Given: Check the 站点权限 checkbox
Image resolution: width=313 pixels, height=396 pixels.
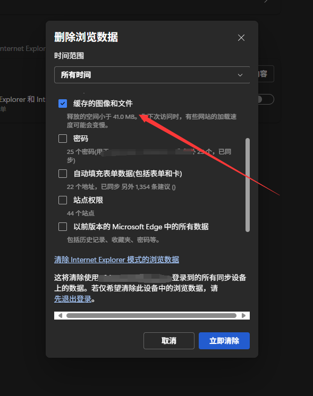Looking at the screenshot, I should point(63,200).
